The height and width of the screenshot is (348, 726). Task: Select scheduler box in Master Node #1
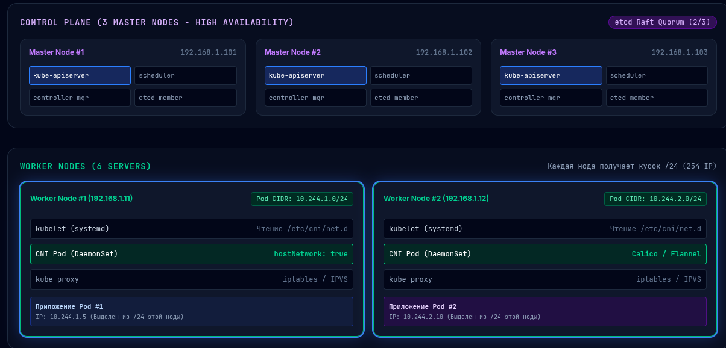(x=186, y=75)
